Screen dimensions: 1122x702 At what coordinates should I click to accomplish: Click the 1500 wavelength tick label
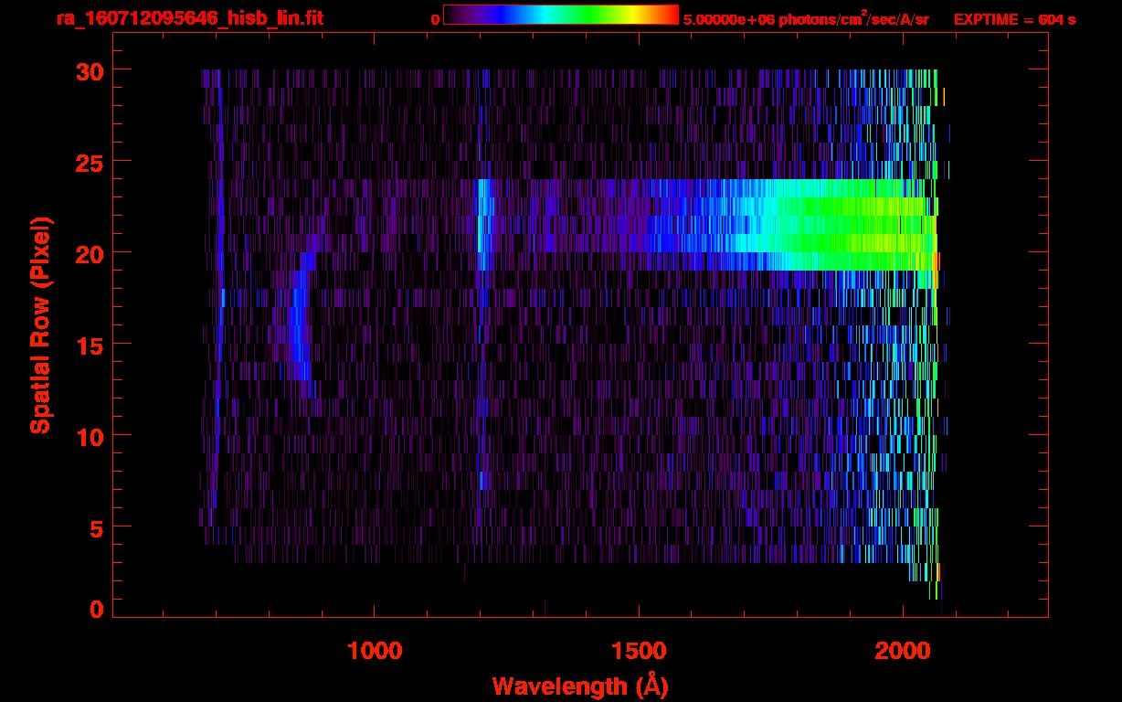[639, 651]
